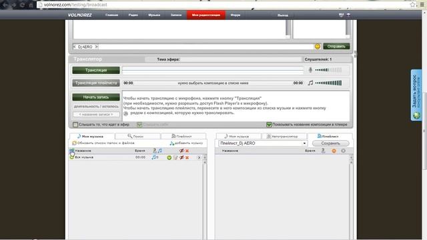Viewport: 427px width, 240px height.
Task: Click the sort icon in playlist header
Action: (323, 151)
